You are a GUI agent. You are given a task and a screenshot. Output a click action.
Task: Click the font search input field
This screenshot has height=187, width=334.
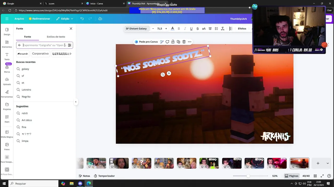tap(44, 45)
